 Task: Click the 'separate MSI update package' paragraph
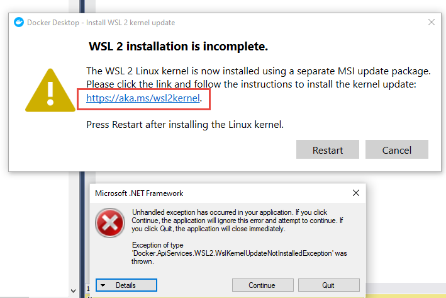coord(259,77)
